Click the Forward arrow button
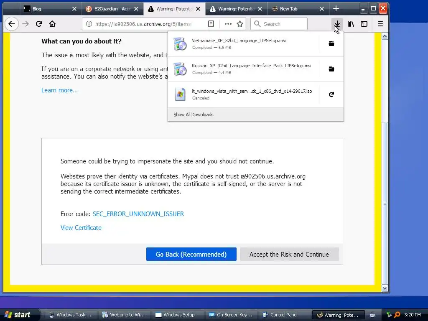The image size is (428, 321). tap(25, 24)
